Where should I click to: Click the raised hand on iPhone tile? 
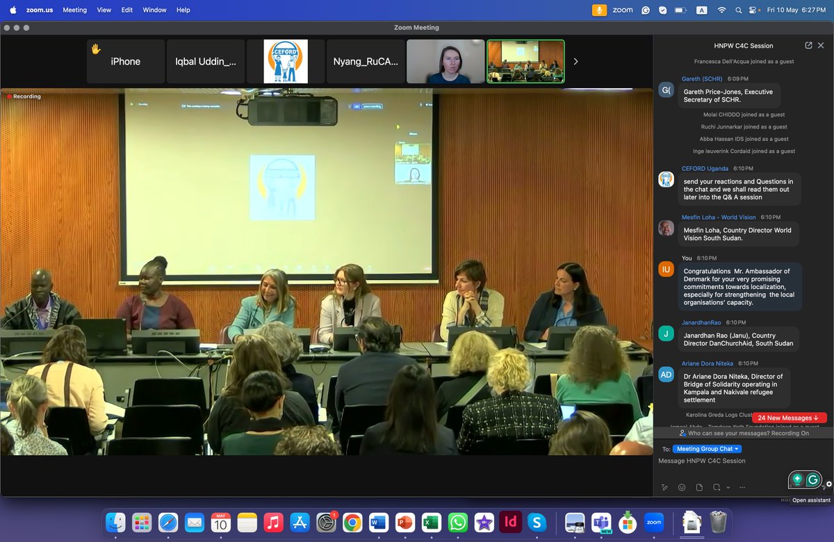96,49
